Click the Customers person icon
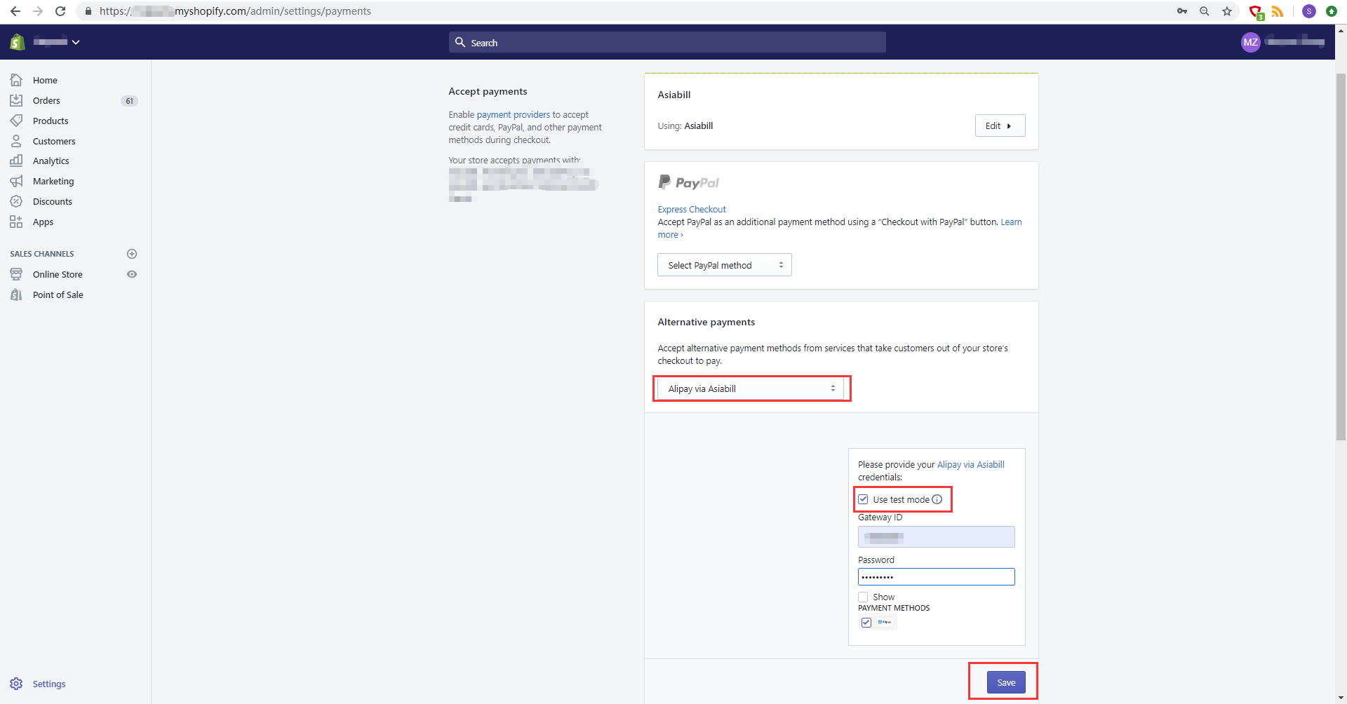Viewport: 1347px width, 704px height. (x=16, y=141)
